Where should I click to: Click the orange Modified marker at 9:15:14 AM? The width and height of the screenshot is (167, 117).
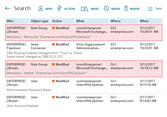[53, 81]
